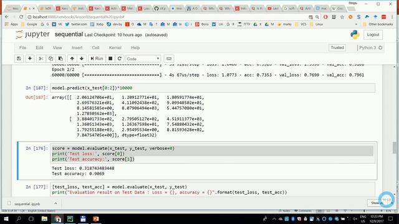
Task: Interrupt the kernel with the stop icon
Action: point(110,58)
